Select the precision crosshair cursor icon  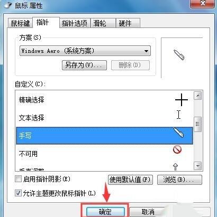(182, 100)
